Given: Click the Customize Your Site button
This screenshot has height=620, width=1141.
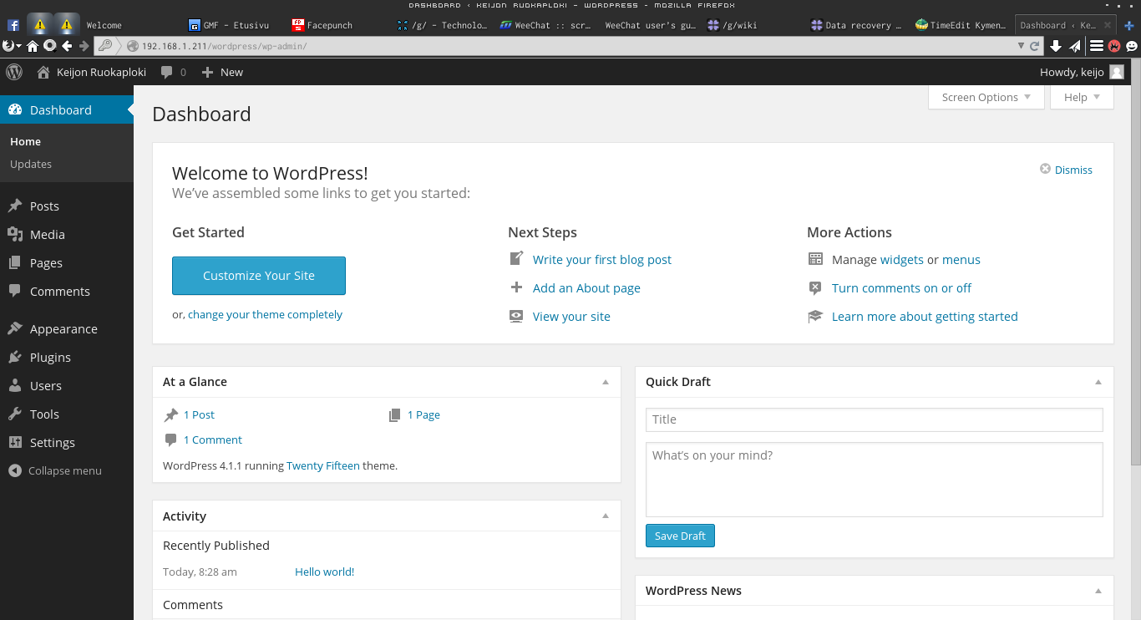Looking at the screenshot, I should tap(259, 276).
